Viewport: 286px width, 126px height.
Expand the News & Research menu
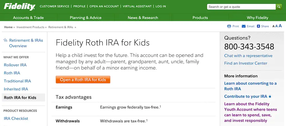pyautogui.click(x=143, y=17)
